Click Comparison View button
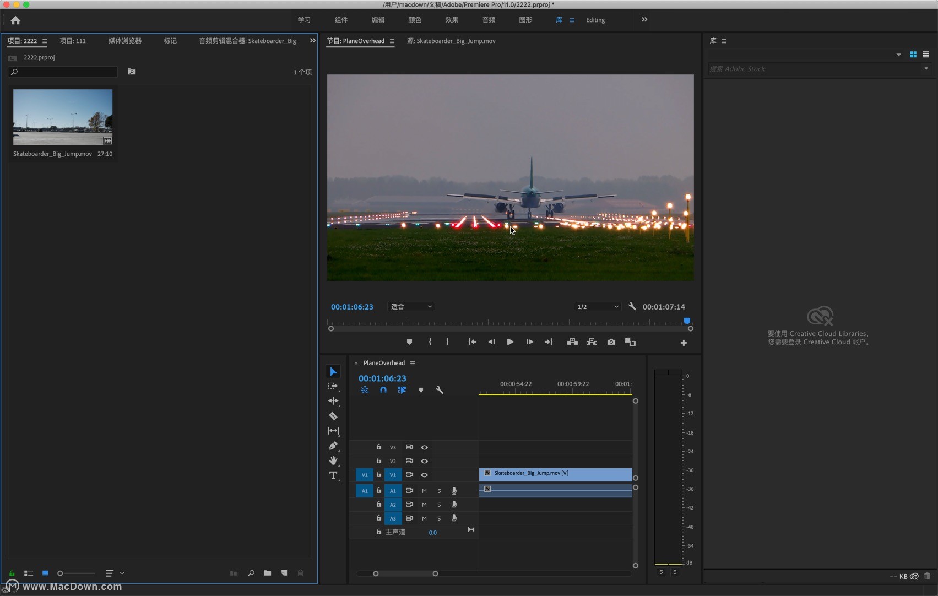The width and height of the screenshot is (938, 596). (630, 342)
